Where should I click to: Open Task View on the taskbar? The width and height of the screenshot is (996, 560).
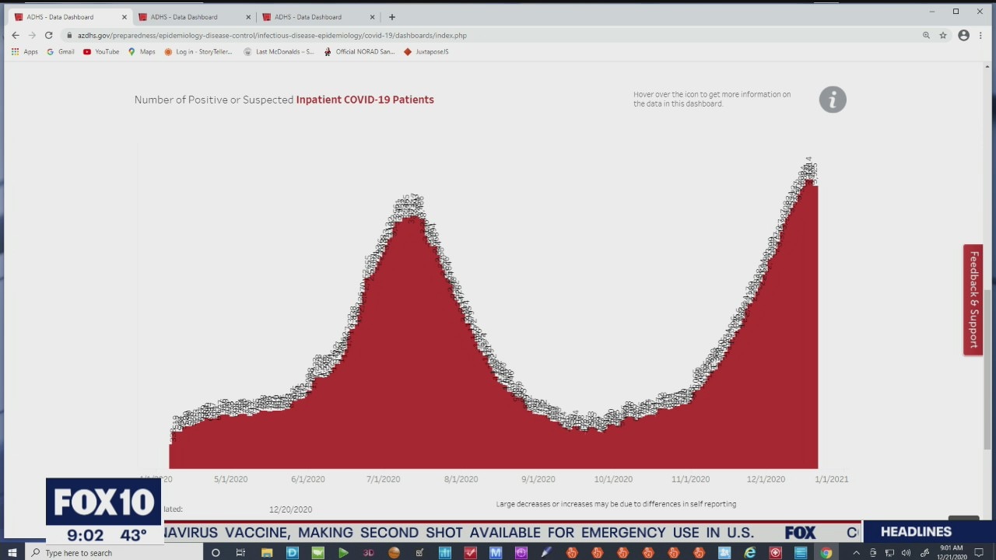tap(240, 552)
